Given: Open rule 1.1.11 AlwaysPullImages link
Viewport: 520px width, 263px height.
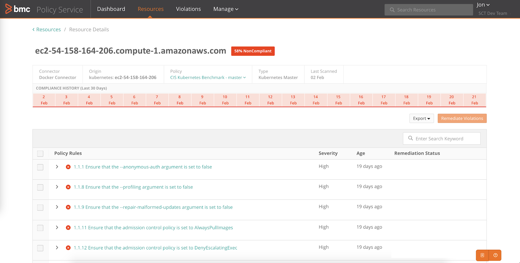Looking at the screenshot, I should (153, 228).
